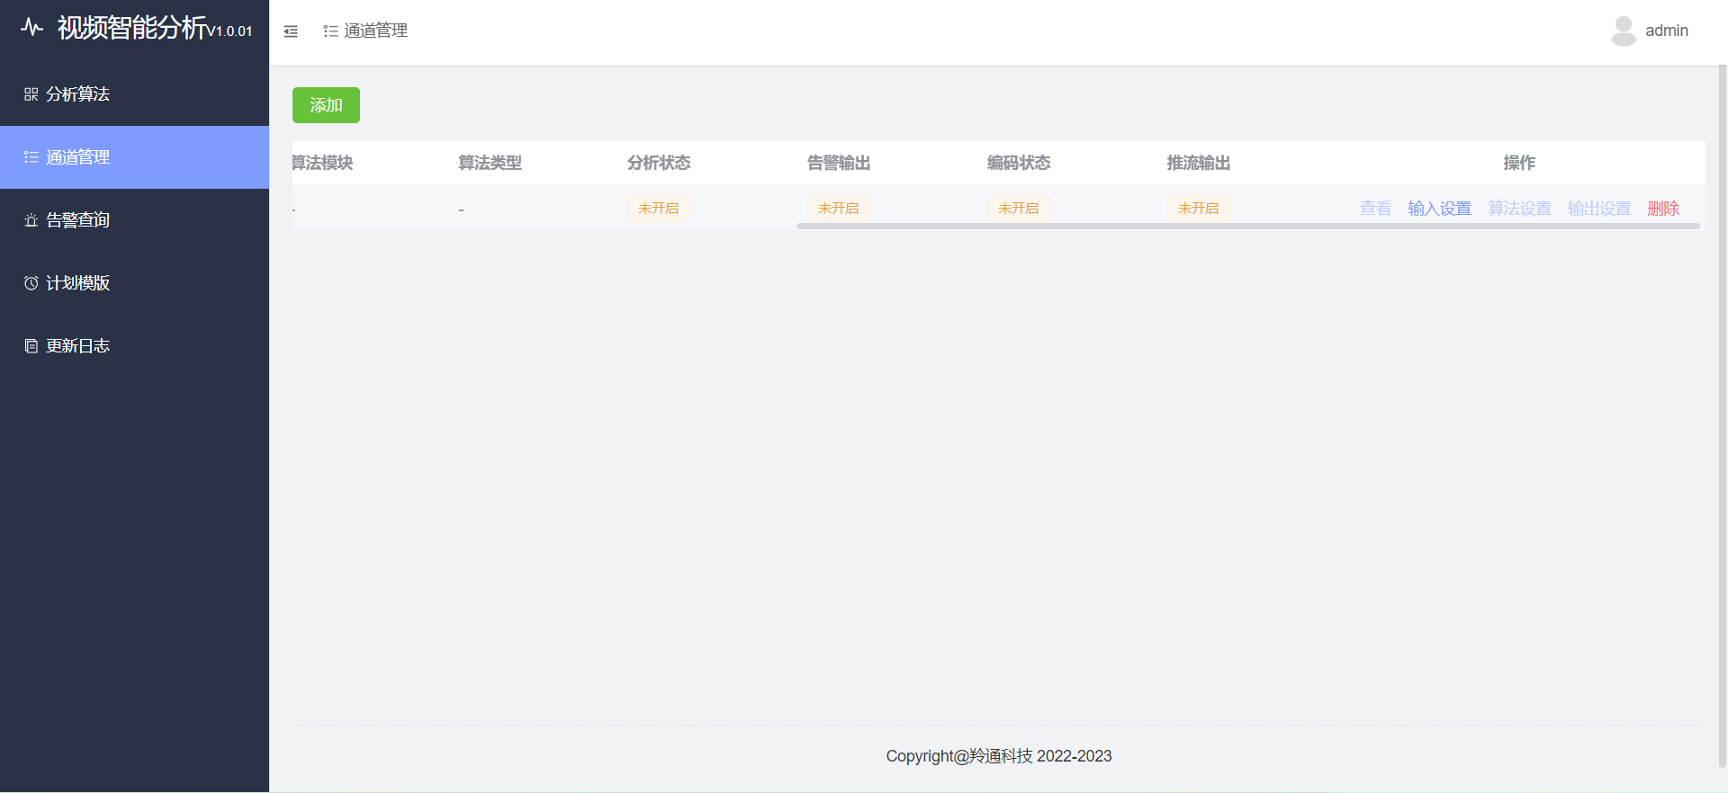
Task: Click the 告警输出 column header
Action: click(839, 163)
